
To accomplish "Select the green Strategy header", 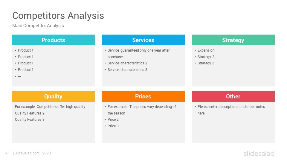I will (x=233, y=40).
